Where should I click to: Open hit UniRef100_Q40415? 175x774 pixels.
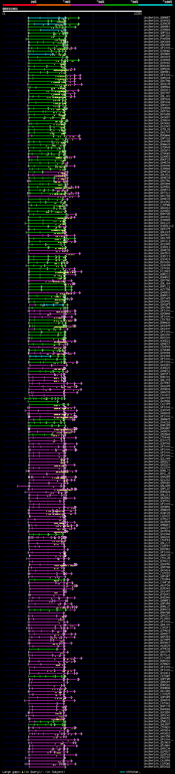(157, 57)
